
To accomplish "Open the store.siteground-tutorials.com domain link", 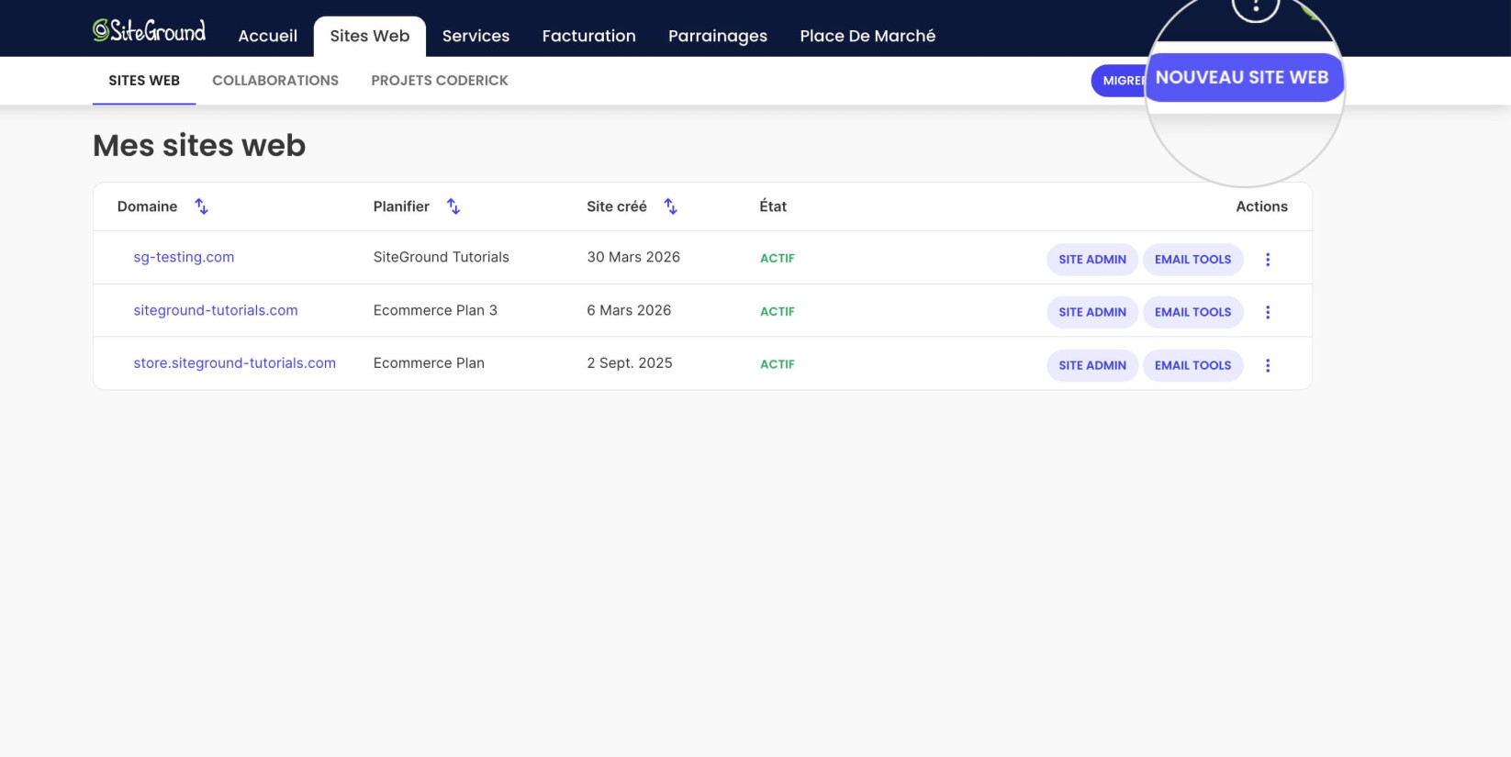I will [234, 363].
